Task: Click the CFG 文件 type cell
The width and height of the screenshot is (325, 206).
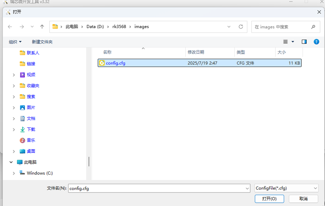Action: pos(245,63)
